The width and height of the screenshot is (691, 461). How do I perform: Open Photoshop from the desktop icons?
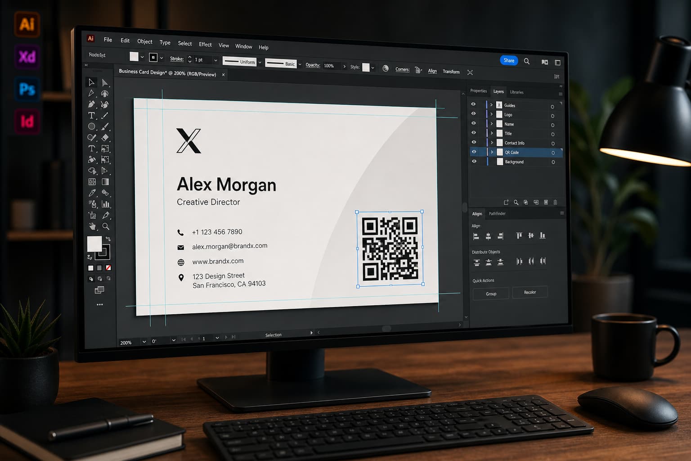pos(27,89)
